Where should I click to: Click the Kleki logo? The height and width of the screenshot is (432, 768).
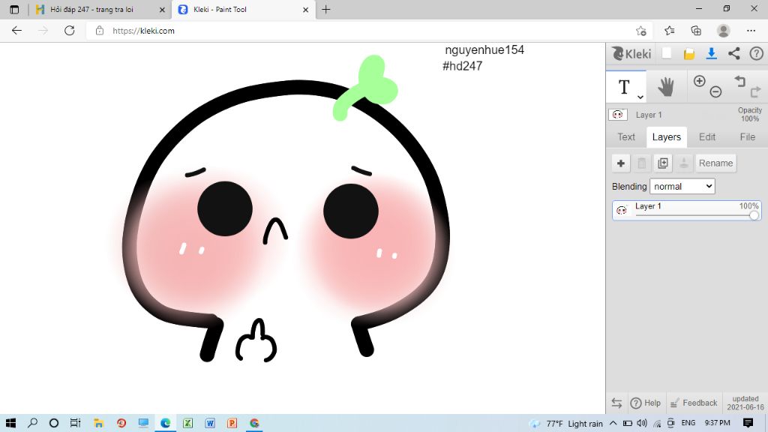click(631, 53)
